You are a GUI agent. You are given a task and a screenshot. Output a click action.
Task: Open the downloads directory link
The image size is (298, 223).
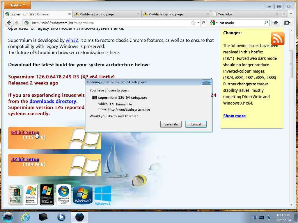pyautogui.click(x=53, y=101)
